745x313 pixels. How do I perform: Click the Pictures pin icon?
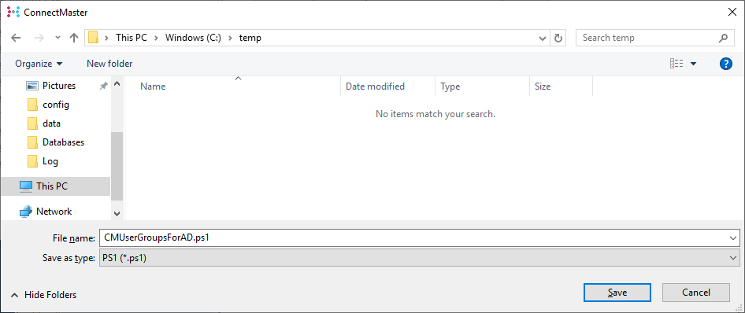(x=104, y=86)
